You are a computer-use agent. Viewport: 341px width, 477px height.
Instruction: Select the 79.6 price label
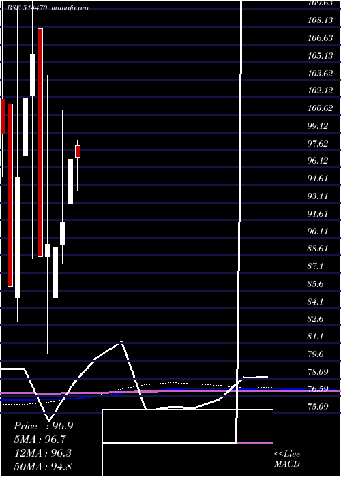[x=315, y=354]
